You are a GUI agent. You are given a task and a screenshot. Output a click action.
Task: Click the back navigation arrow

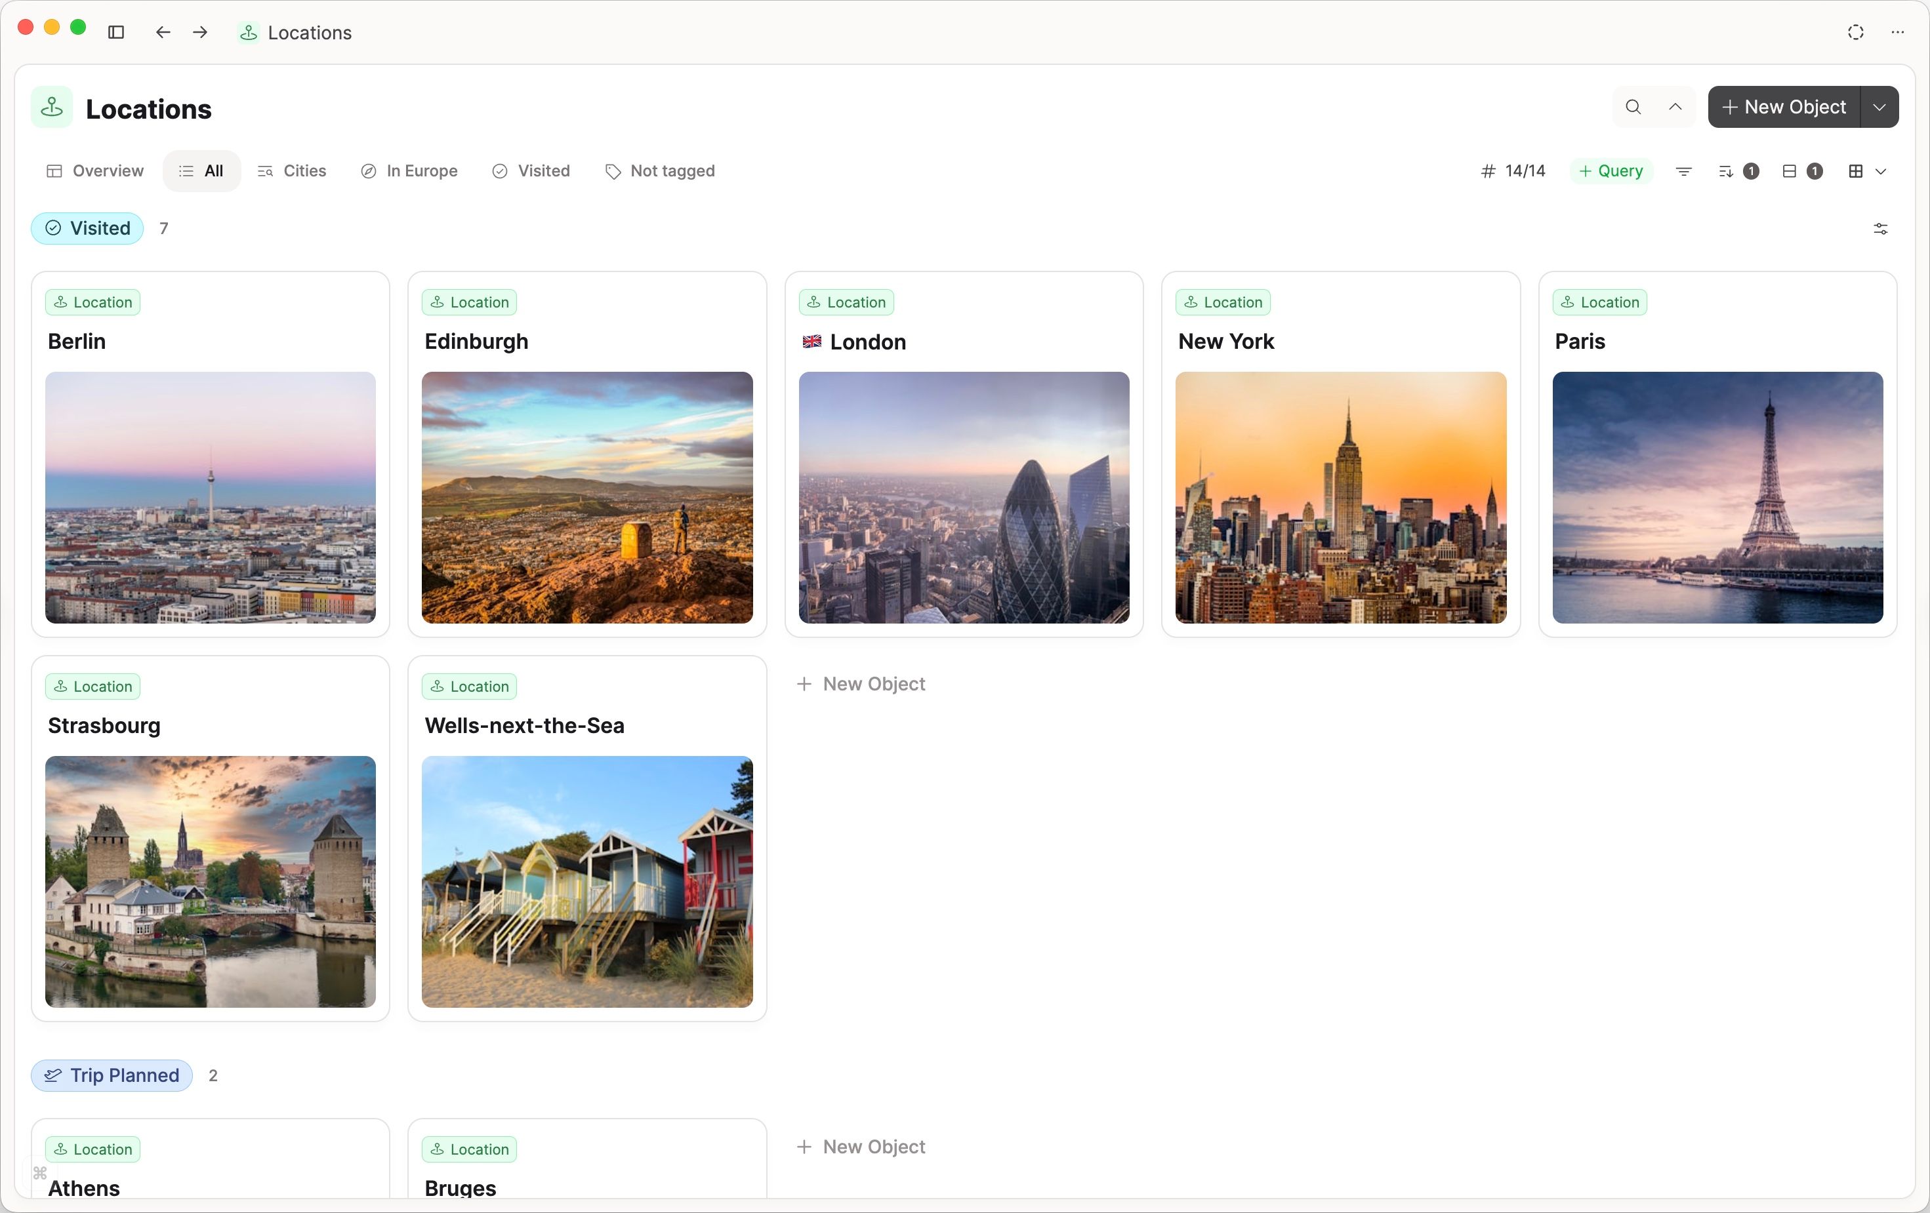163,33
